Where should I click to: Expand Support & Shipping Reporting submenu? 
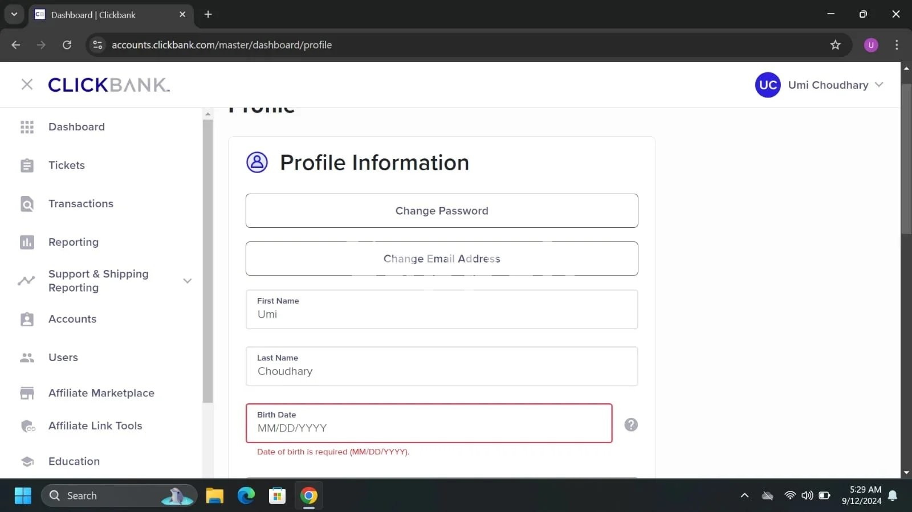click(187, 281)
